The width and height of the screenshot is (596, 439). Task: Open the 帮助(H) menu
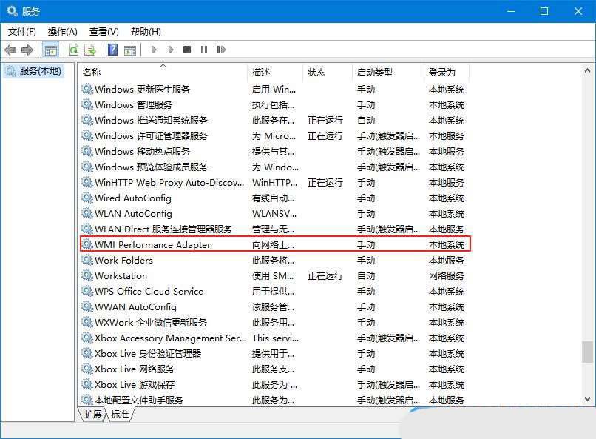tap(145, 32)
